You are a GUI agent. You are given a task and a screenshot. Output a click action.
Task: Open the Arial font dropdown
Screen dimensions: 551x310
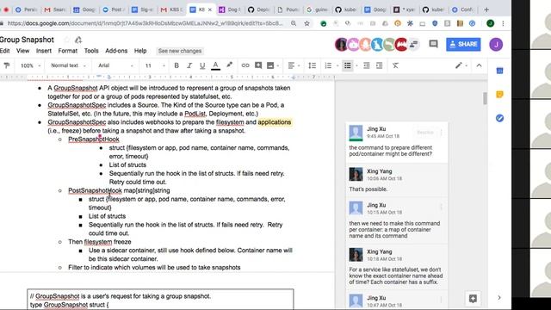click(x=115, y=65)
